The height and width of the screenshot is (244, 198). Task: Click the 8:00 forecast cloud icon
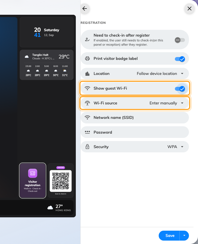coord(56,71)
